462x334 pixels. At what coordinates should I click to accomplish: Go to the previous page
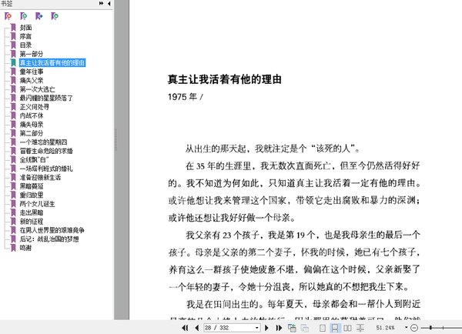coord(197,328)
